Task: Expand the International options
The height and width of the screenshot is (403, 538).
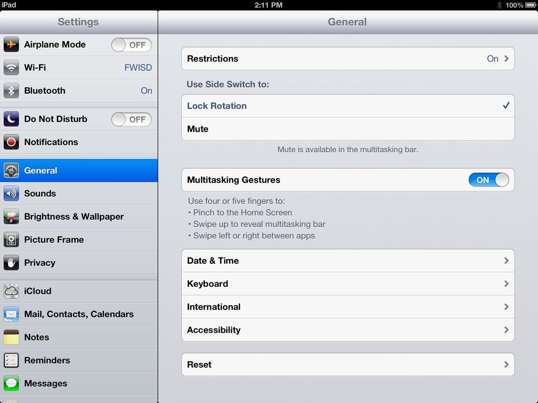Action: tap(348, 306)
